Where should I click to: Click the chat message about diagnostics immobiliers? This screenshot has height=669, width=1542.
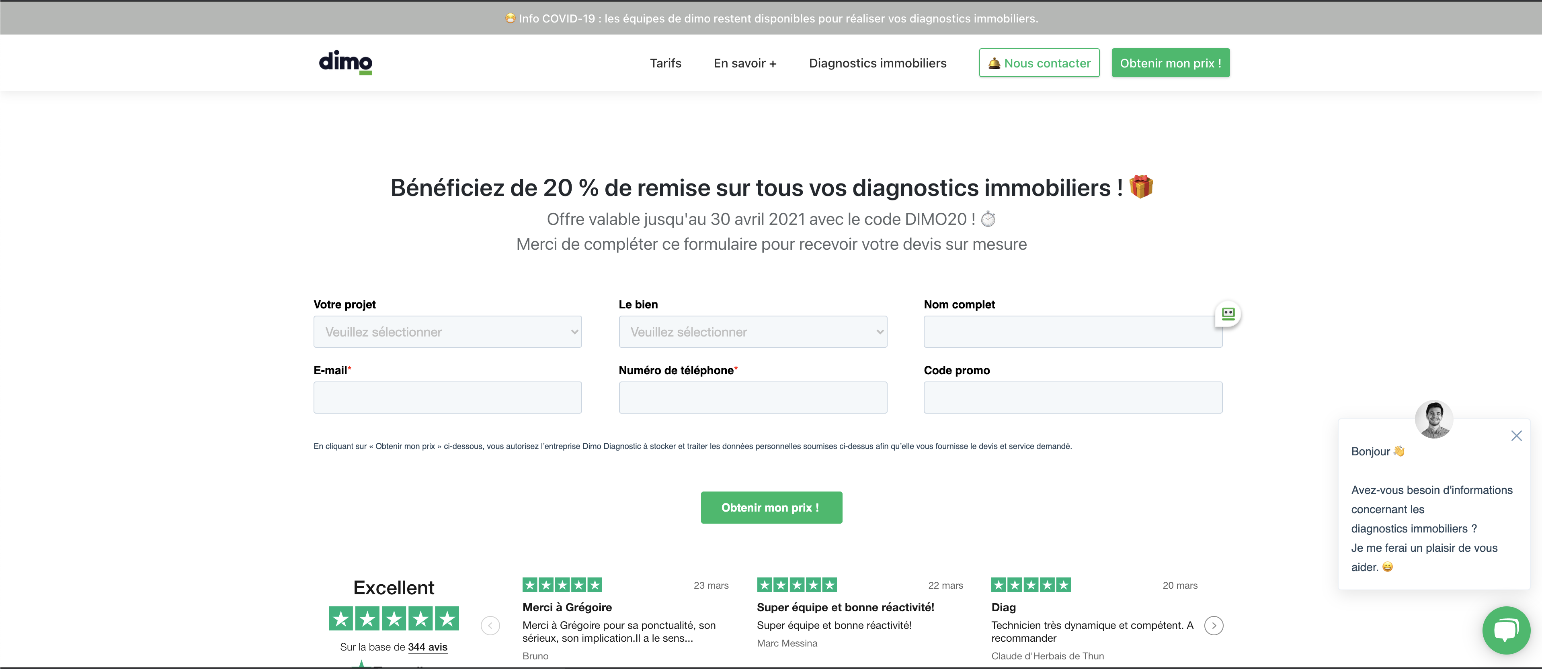click(1431, 528)
